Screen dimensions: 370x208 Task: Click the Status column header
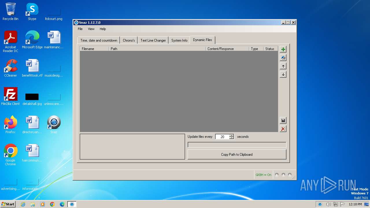coord(271,49)
